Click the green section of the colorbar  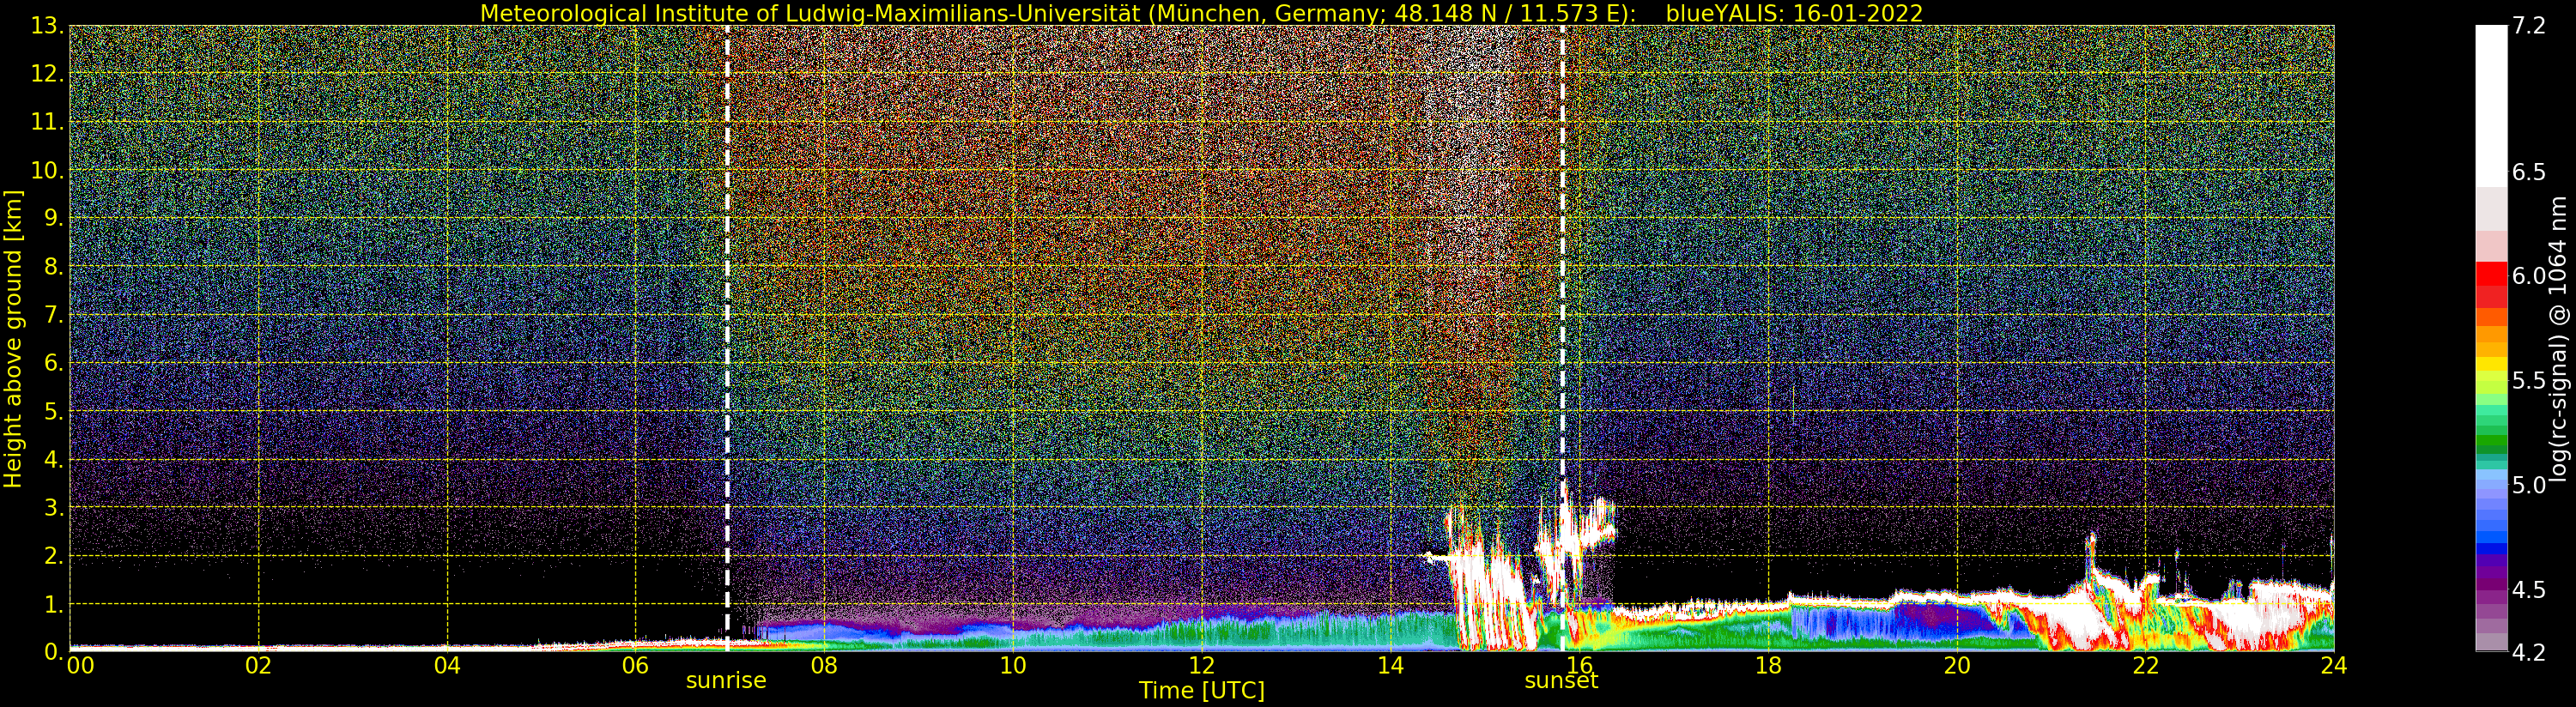2491,430
